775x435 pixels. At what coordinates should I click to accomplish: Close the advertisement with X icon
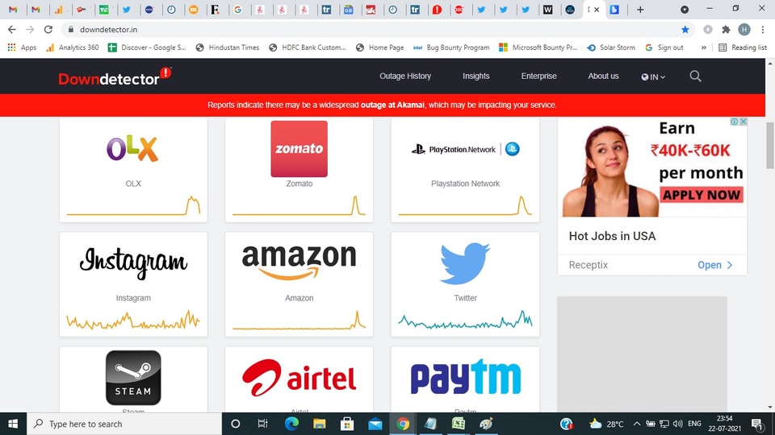point(743,122)
